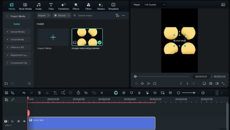Take a snapshot with the camera icon
Viewport: 230px width, 130px height.
point(211,83)
